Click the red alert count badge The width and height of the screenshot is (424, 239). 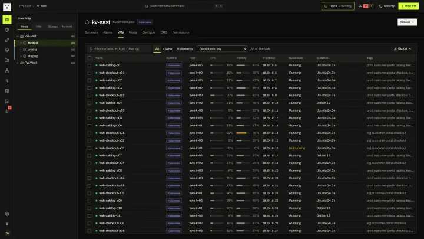(366, 6)
